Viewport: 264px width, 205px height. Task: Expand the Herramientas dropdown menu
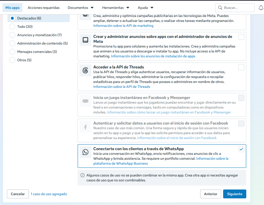pyautogui.click(x=115, y=8)
